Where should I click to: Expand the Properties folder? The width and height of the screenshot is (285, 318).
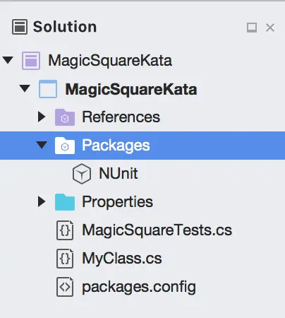point(42,201)
